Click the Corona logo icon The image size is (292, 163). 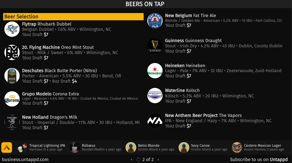[12, 99]
